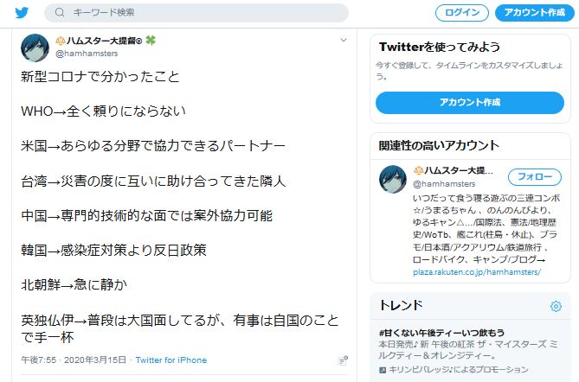Open the @hamhamsters handle under tweet author
The image size is (579, 382).
pyautogui.click(x=87, y=54)
